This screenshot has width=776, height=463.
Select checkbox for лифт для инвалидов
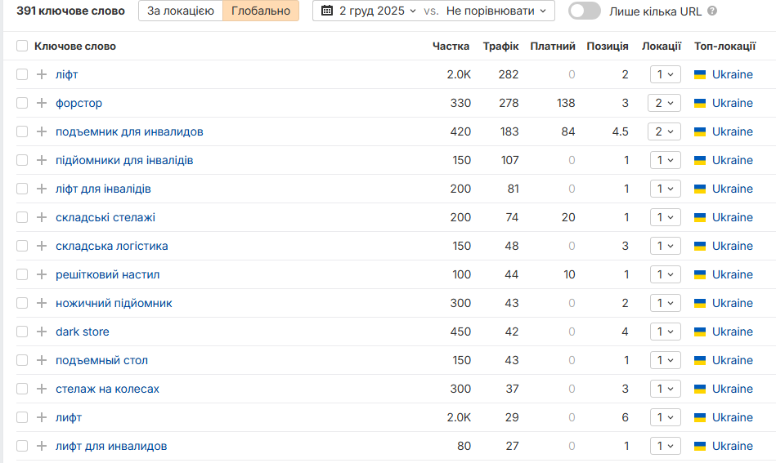click(22, 446)
